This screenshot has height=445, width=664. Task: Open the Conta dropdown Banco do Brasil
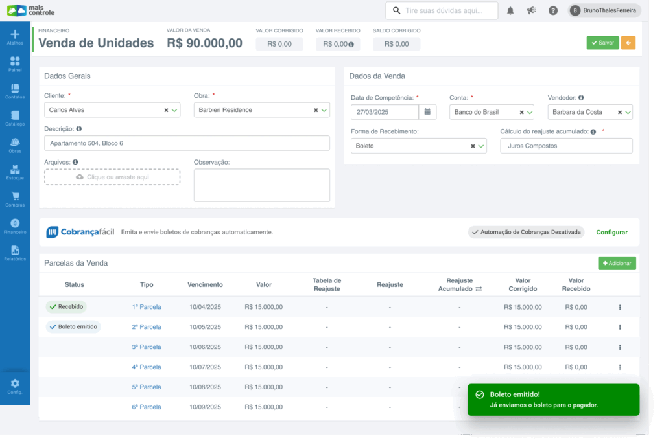[528, 112]
